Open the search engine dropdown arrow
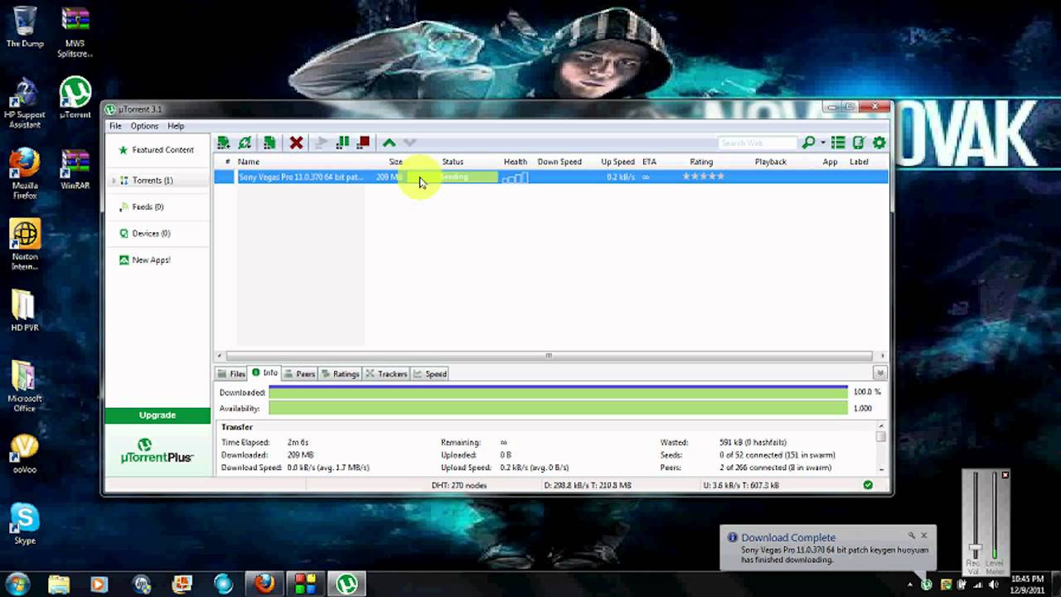1061x597 pixels. 823,143
